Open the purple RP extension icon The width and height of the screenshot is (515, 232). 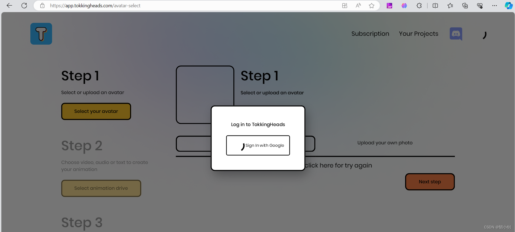(x=389, y=6)
